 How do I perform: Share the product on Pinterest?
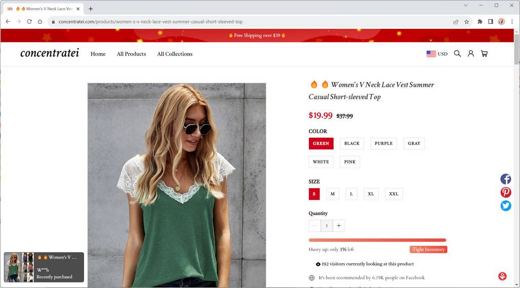point(505,192)
